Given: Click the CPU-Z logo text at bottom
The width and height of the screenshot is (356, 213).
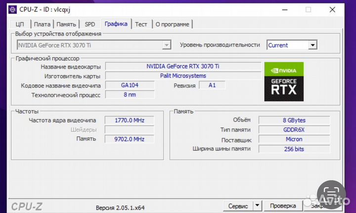Looking at the screenshot, I should click(x=27, y=207).
